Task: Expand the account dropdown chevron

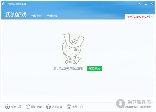Action: click(x=153, y=17)
